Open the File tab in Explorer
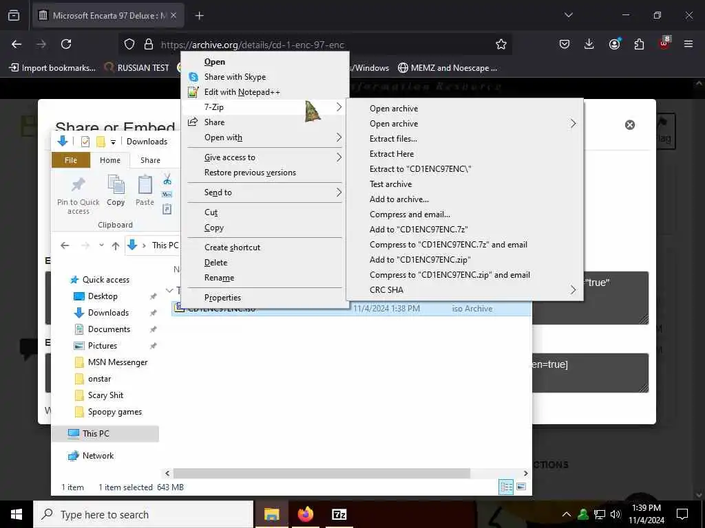Screen dimensions: 705x528 71,160
